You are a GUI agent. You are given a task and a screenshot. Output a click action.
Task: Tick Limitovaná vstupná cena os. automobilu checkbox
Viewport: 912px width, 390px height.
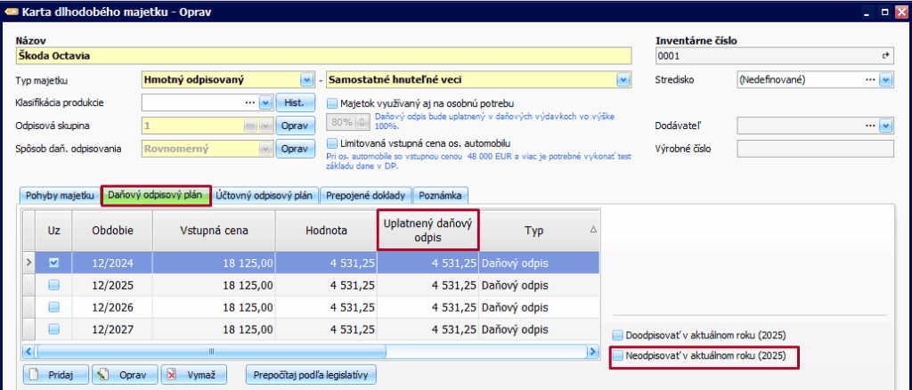[333, 142]
